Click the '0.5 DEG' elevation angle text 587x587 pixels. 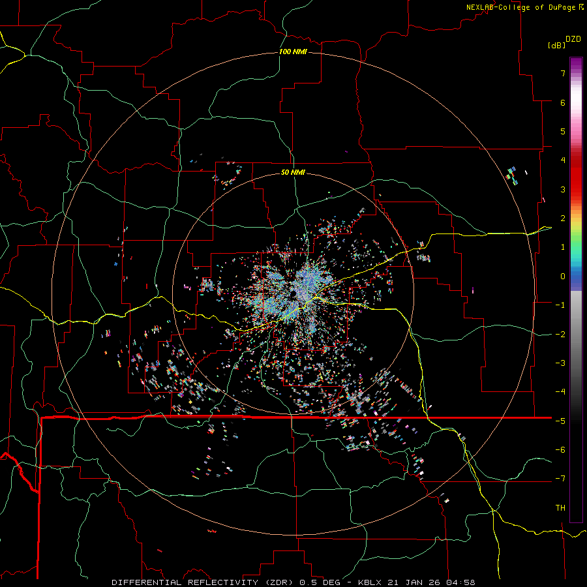click(320, 582)
